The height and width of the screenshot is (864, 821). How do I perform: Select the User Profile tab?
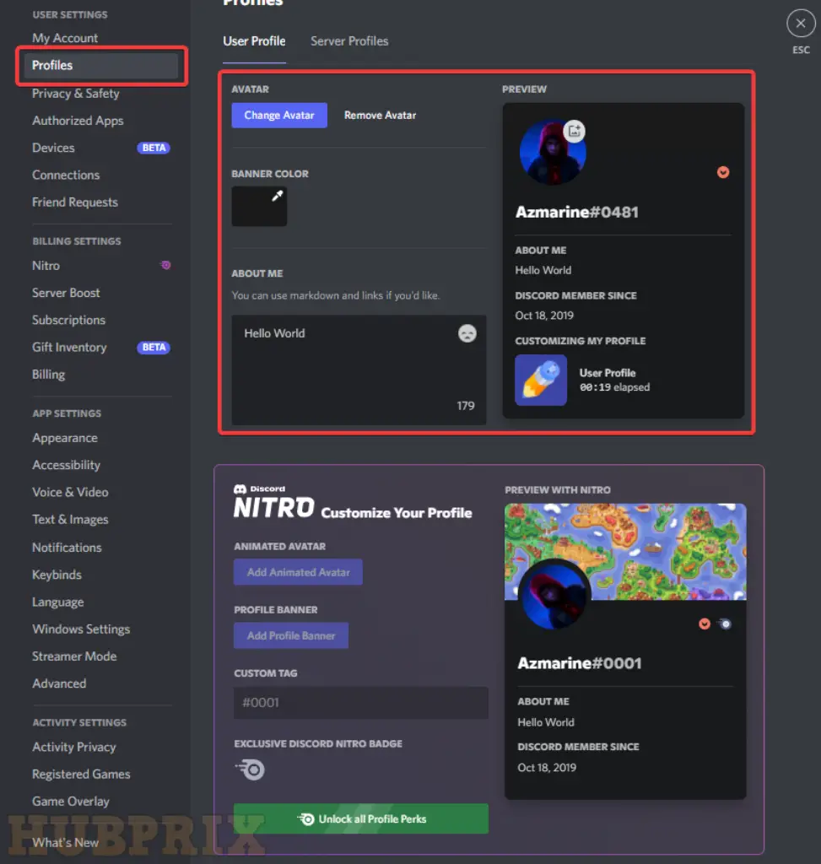(x=254, y=41)
